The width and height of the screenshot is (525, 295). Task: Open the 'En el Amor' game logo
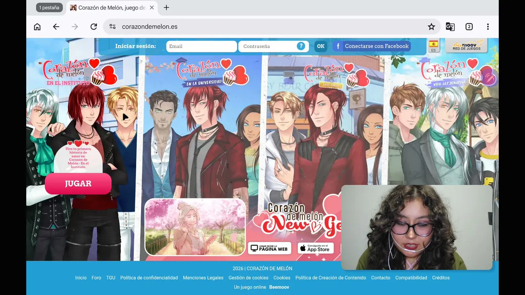tap(336, 76)
